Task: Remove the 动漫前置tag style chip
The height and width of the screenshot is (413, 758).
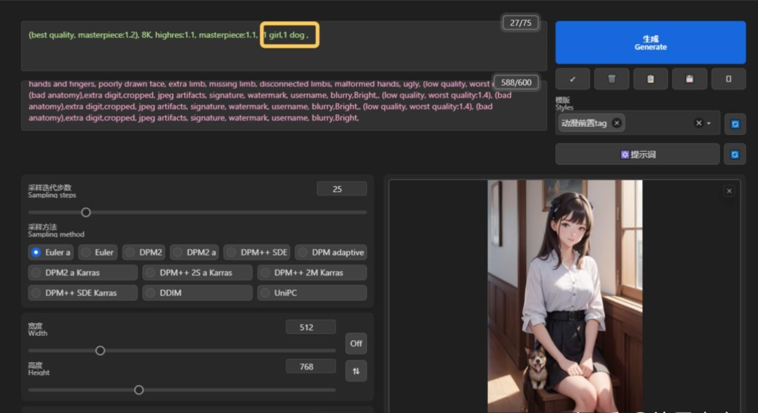Action: 617,123
